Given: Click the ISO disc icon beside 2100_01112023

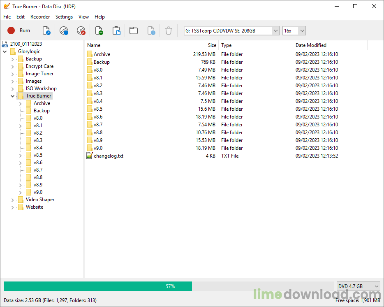Looking at the screenshot, I should 5,44.
